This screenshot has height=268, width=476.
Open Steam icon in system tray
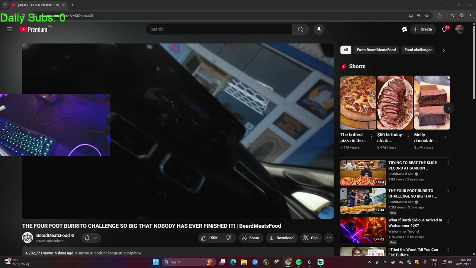(x=393, y=262)
